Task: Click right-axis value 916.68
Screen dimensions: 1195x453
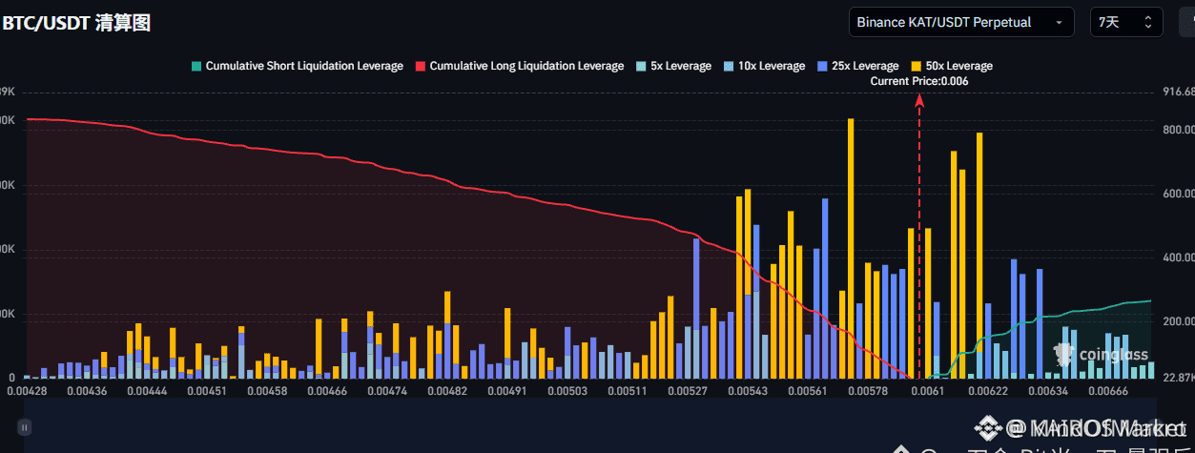Action: (1179, 93)
